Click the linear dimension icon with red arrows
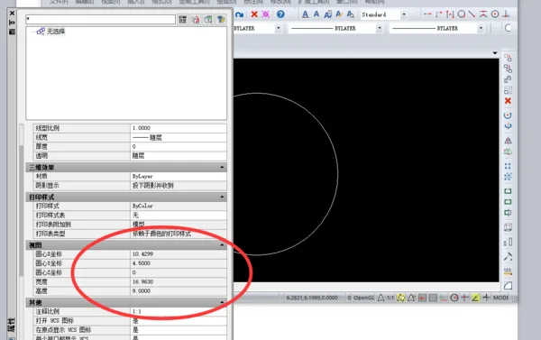 [427, 14]
